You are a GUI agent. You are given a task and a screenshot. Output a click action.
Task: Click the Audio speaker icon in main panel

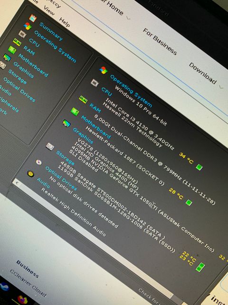pyautogui.click(x=30, y=173)
